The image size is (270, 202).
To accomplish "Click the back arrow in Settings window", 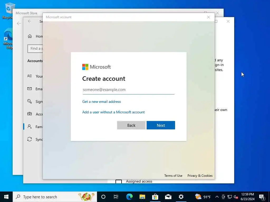I will coord(30,21).
